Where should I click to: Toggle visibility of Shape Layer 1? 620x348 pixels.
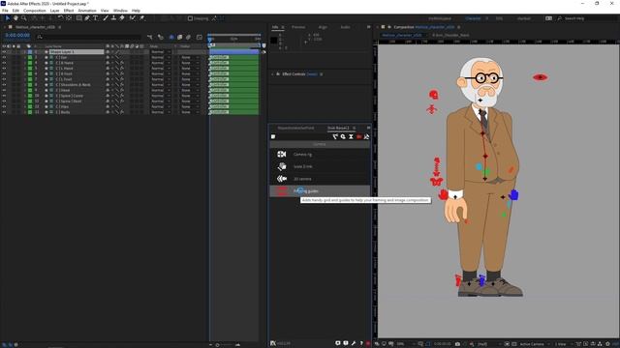coord(4,51)
